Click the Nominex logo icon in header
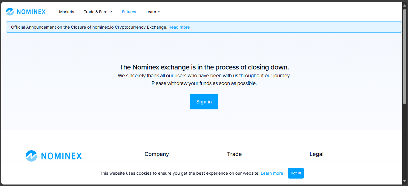Screen dimensions: 408x186 (10, 12)
